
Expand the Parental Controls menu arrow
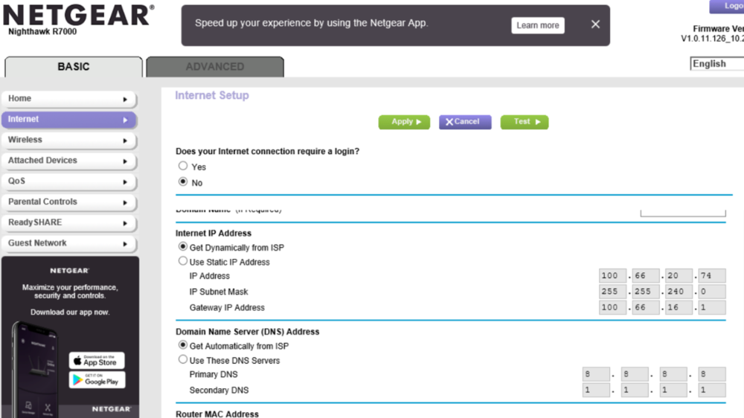125,202
